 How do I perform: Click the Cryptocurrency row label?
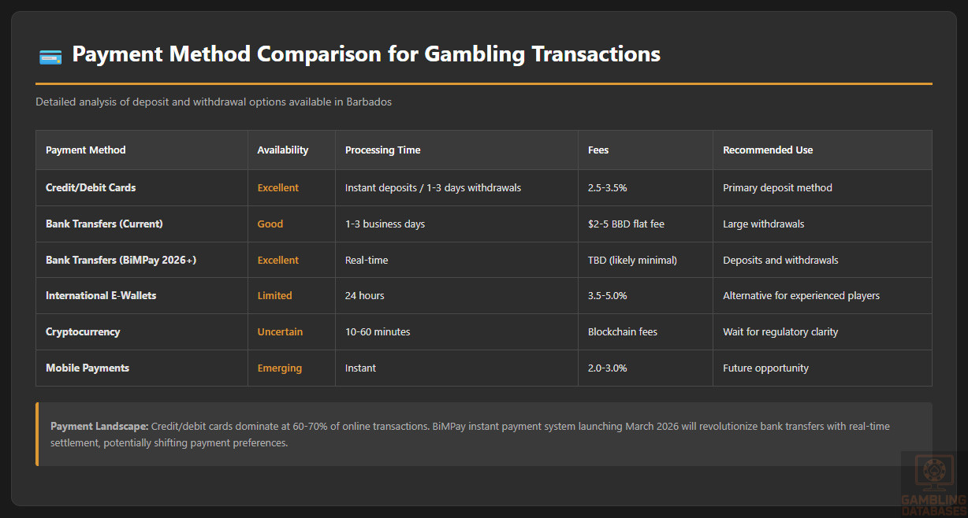tap(83, 332)
